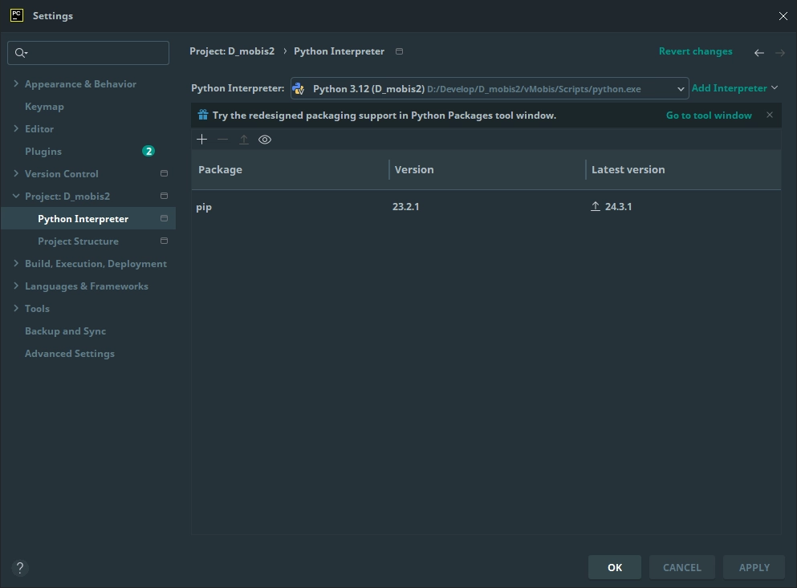The width and height of the screenshot is (797, 588).
Task: Click the latest version 24.3.1 cell
Action: click(x=618, y=207)
